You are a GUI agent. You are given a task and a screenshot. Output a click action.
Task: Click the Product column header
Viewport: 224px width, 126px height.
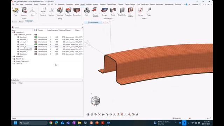[41, 30]
